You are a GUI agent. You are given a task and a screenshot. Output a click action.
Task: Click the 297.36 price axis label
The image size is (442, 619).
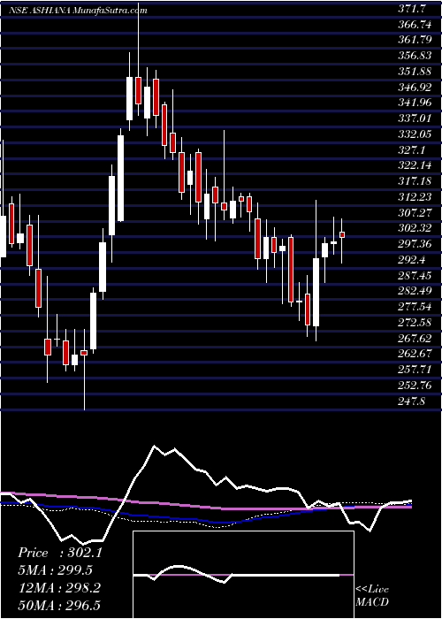[x=415, y=244]
